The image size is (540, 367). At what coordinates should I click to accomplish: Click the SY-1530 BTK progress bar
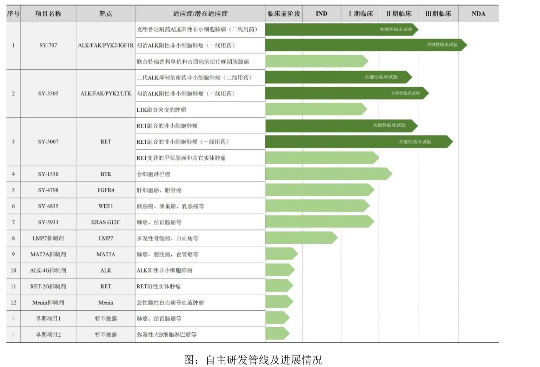pos(327,174)
